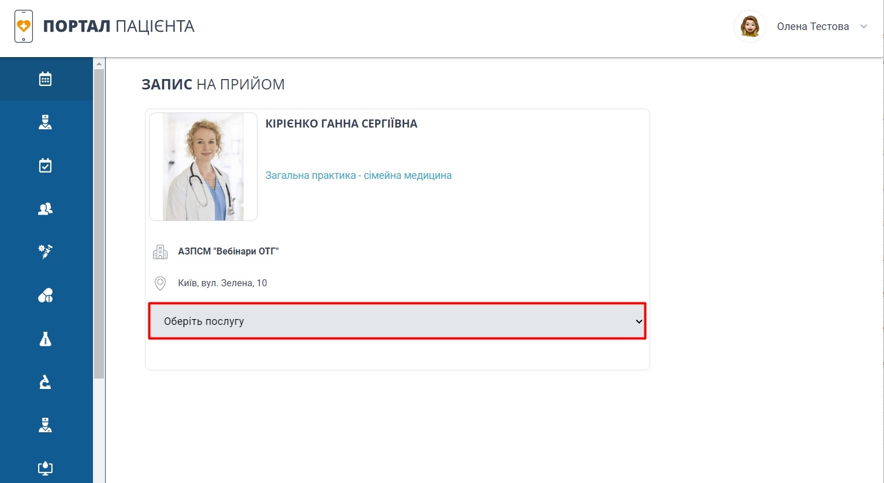Click the sidebar scrollbar up arrow
Image resolution: width=884 pixels, height=483 pixels.
[x=99, y=63]
